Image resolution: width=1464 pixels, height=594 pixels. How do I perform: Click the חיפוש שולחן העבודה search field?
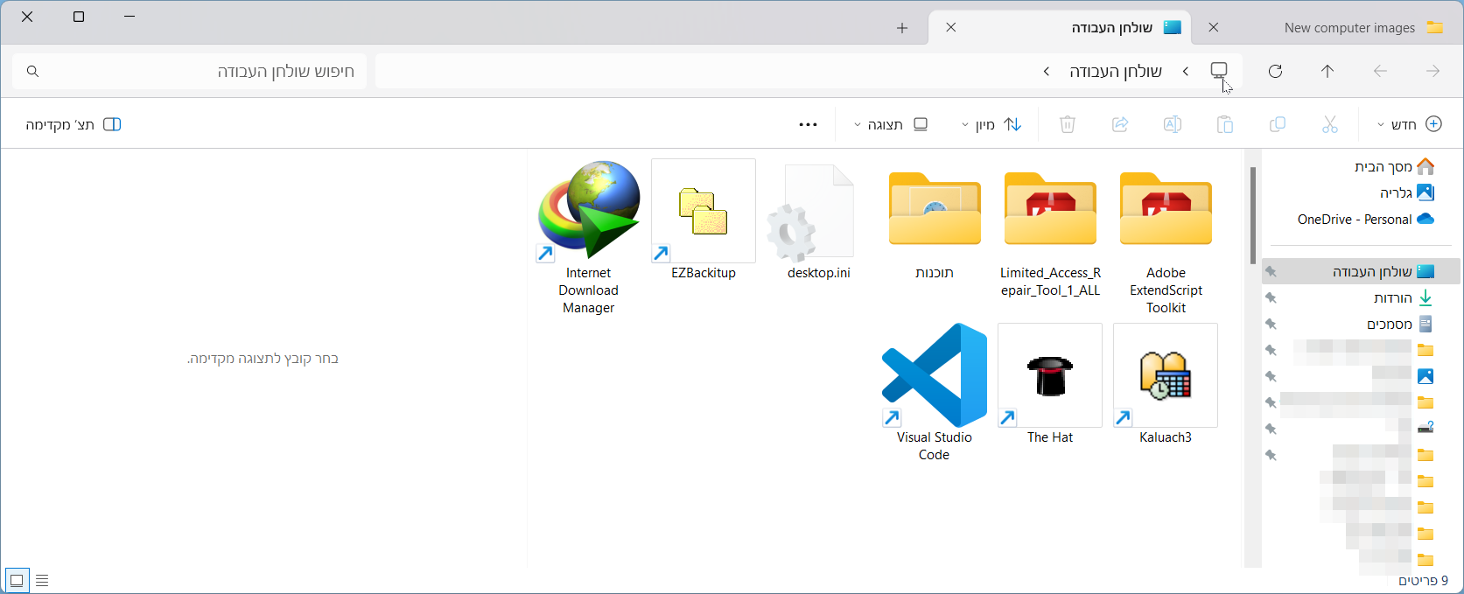(189, 71)
